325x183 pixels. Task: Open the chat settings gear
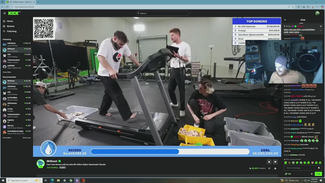point(312,174)
